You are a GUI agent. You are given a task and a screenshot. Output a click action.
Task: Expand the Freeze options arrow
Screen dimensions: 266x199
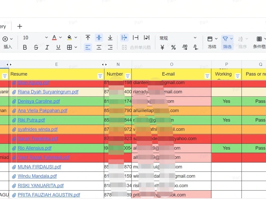[x=216, y=39]
